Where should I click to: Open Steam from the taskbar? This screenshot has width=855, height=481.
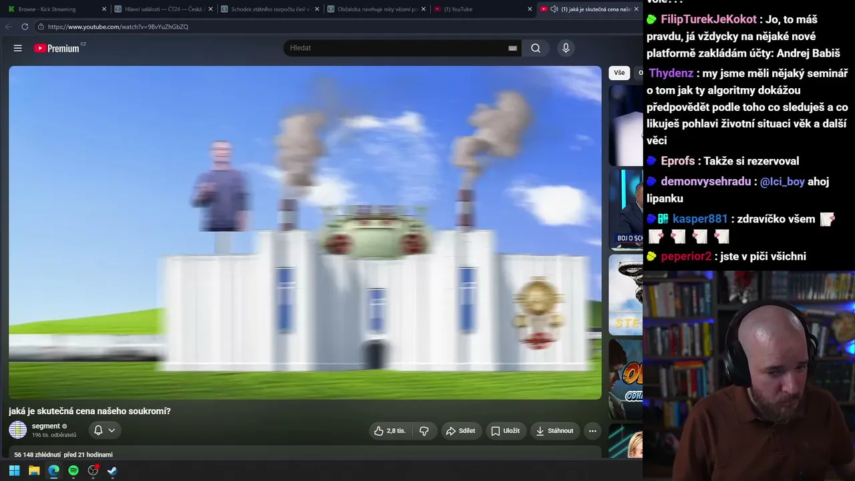[112, 470]
